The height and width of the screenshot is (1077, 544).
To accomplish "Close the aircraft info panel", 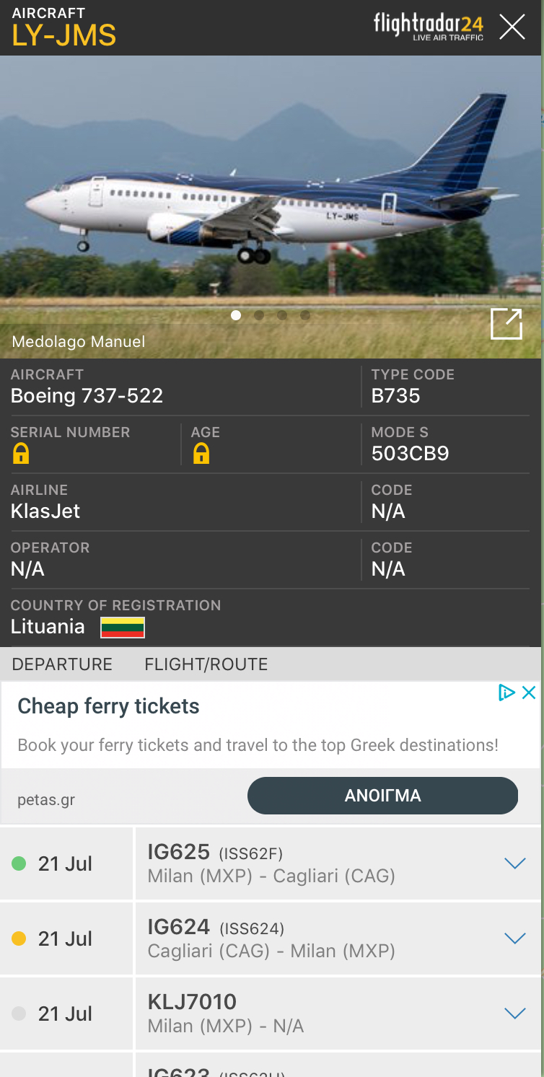I will click(512, 27).
